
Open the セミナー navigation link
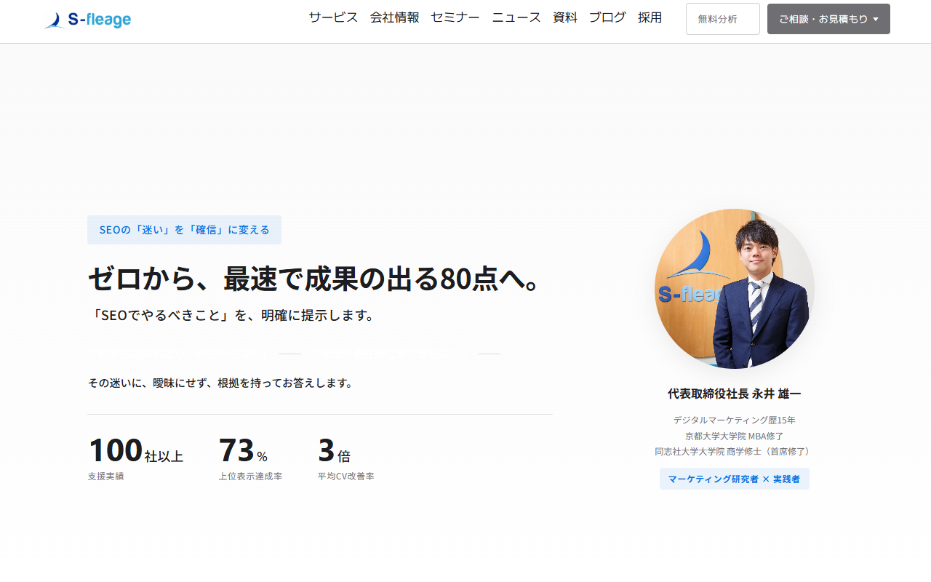(455, 18)
